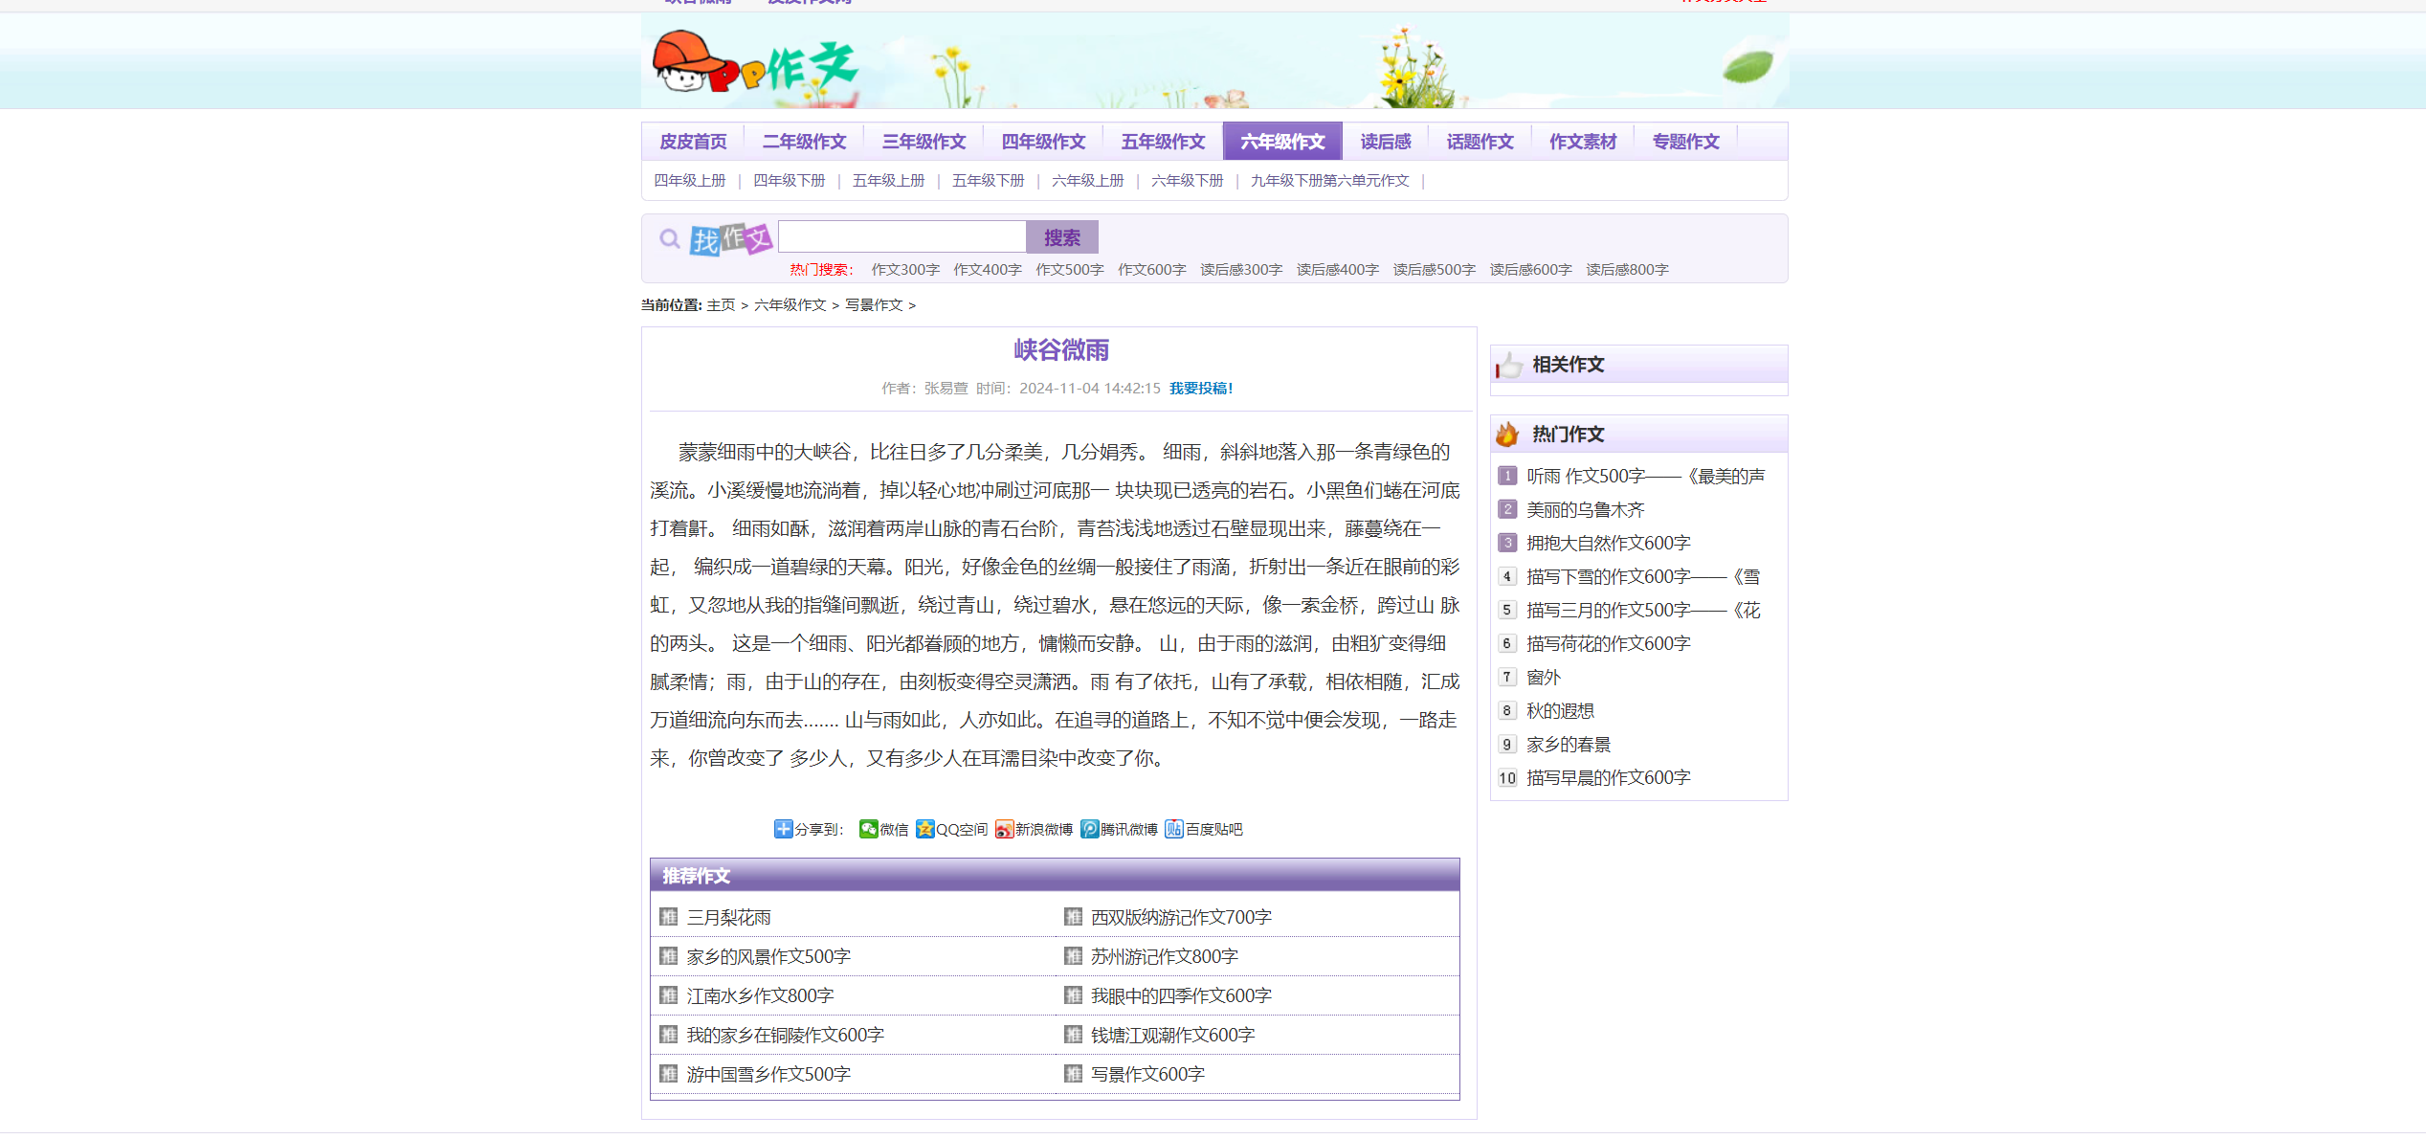Viewport: 2426px width, 1139px height.
Task: Open hot article 美丽的乌鲁木齐
Action: tap(1585, 510)
